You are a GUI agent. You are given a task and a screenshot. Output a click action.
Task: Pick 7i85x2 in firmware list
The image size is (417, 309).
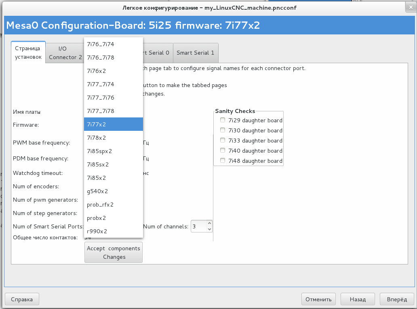[114, 177]
